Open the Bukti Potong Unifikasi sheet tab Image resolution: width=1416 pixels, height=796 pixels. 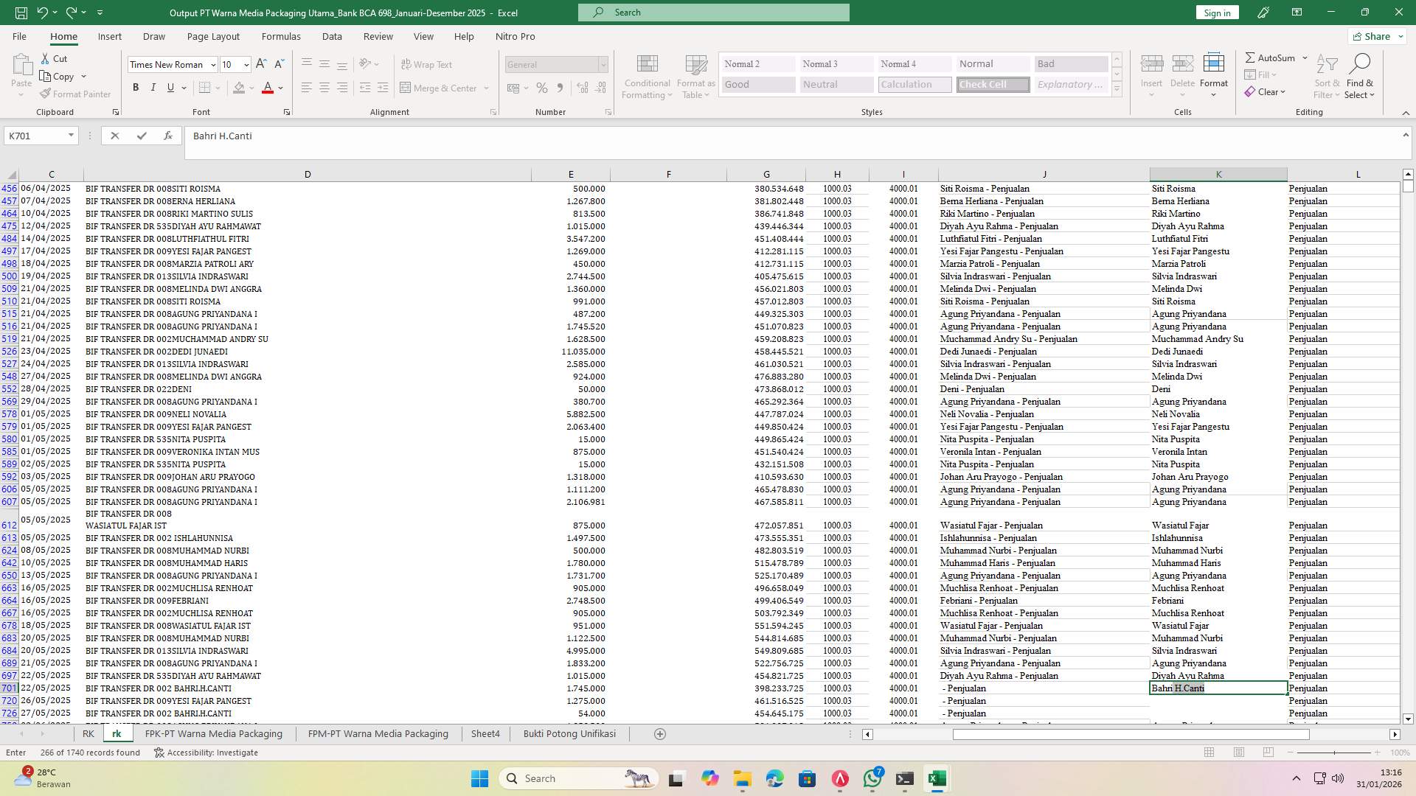pos(569,733)
